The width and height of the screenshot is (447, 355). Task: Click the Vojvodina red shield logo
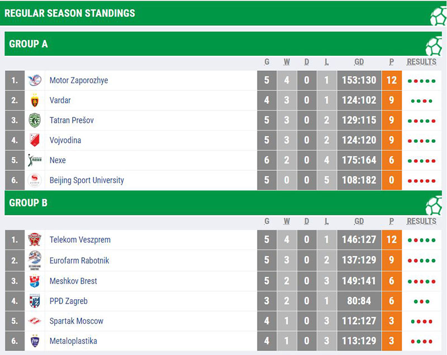(x=35, y=140)
